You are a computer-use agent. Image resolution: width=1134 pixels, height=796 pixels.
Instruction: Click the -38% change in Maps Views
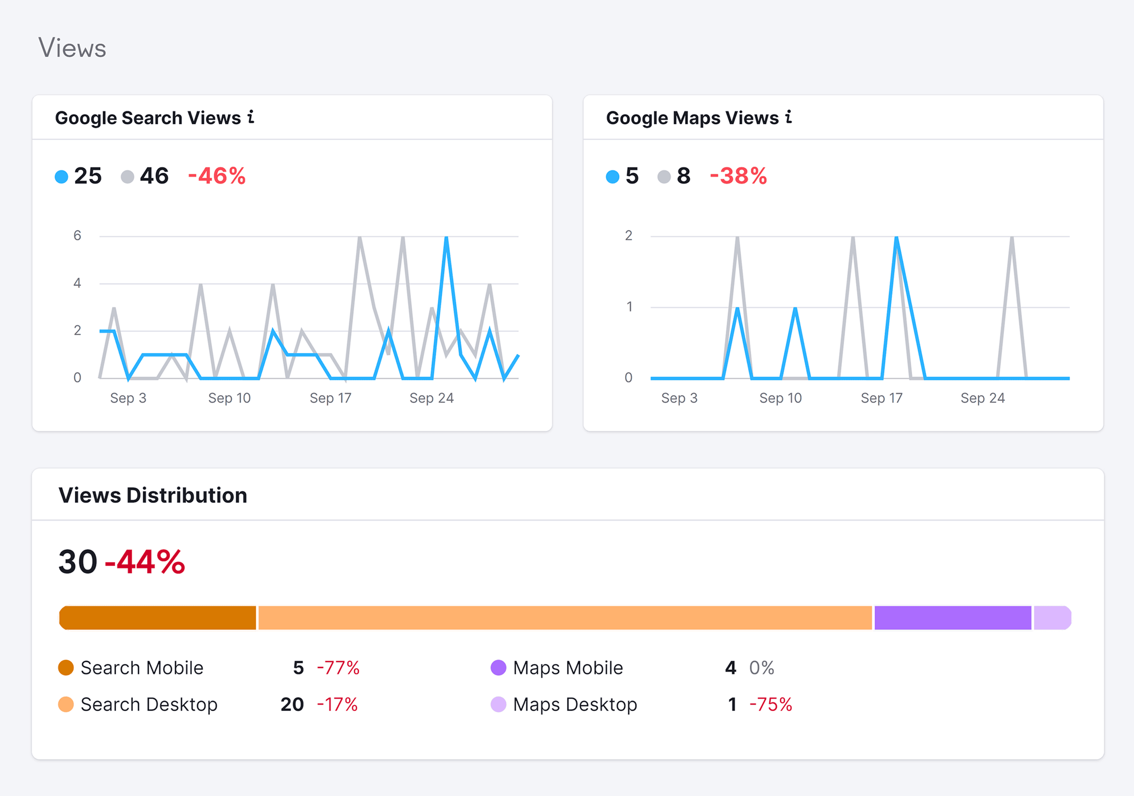point(738,176)
